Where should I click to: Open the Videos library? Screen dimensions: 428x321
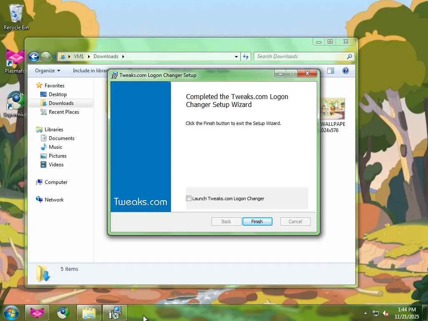pos(56,165)
